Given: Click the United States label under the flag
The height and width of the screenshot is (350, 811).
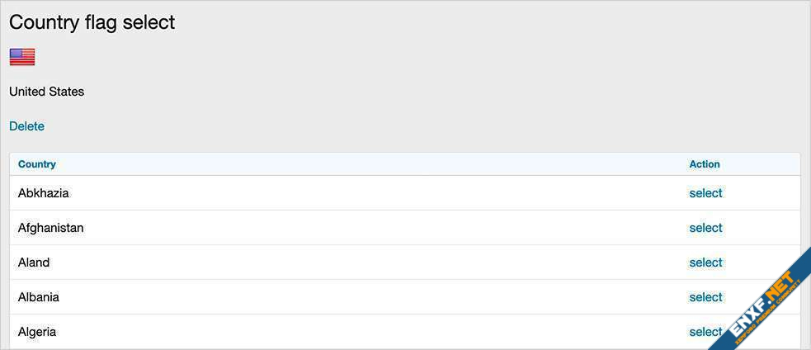Looking at the screenshot, I should coord(46,92).
